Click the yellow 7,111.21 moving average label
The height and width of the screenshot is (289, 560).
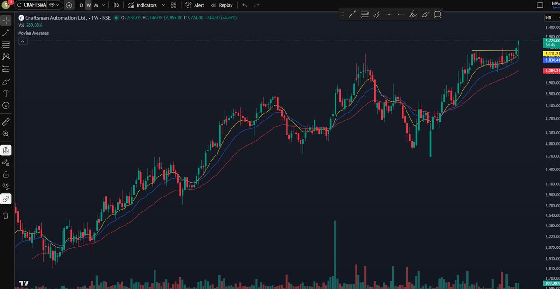552,54
